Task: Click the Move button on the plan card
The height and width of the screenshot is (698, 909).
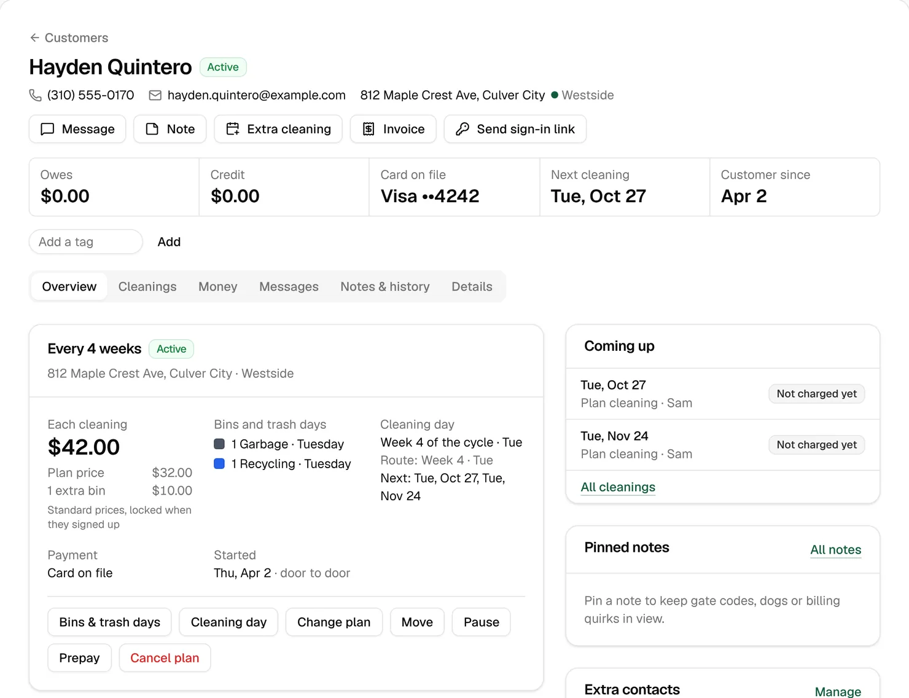Action: tap(417, 622)
